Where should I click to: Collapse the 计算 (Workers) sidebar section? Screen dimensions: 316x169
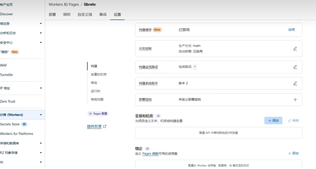pos(41,115)
